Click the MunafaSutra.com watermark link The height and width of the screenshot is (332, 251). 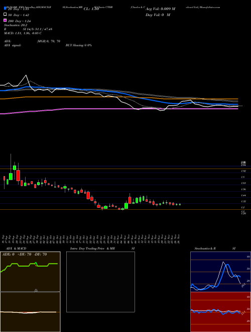click(x=210, y=7)
